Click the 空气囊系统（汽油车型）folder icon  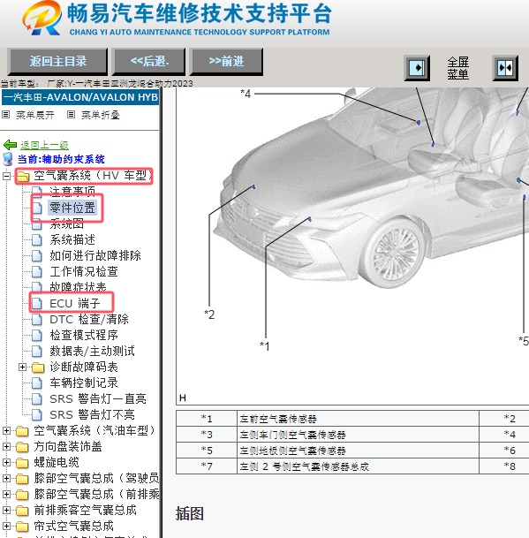pyautogui.click(x=22, y=431)
